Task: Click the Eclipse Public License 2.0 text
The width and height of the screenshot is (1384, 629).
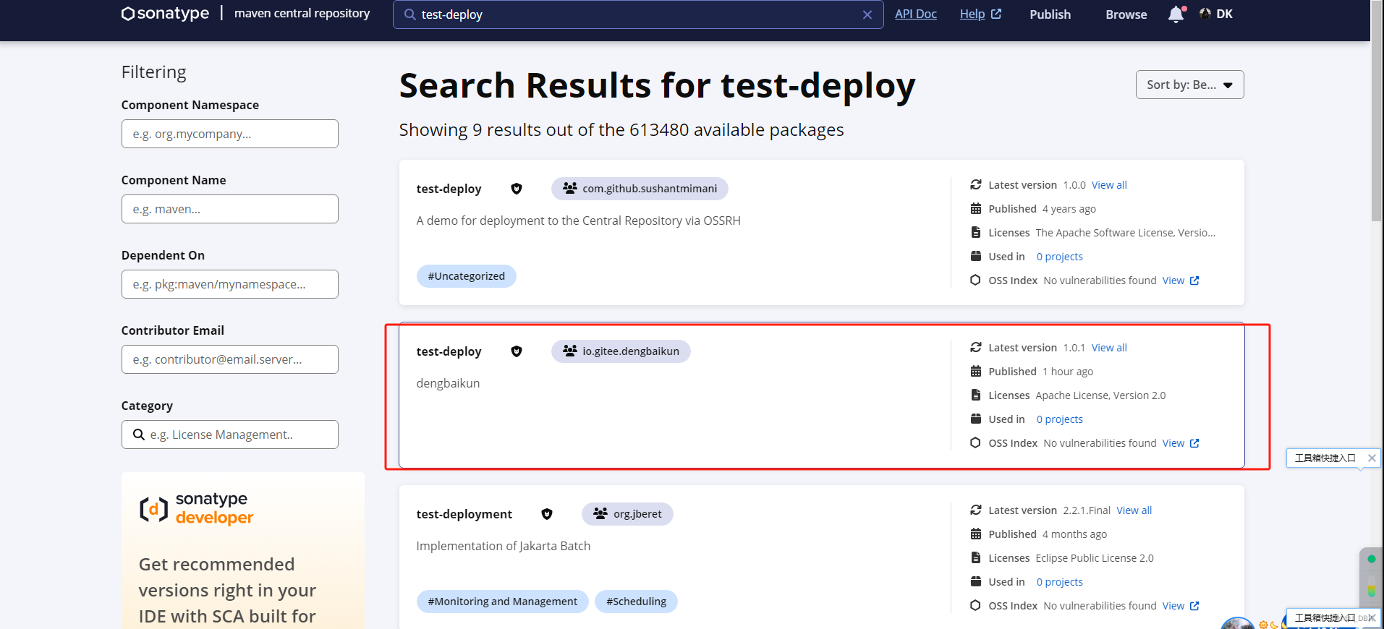Action: 1095,558
